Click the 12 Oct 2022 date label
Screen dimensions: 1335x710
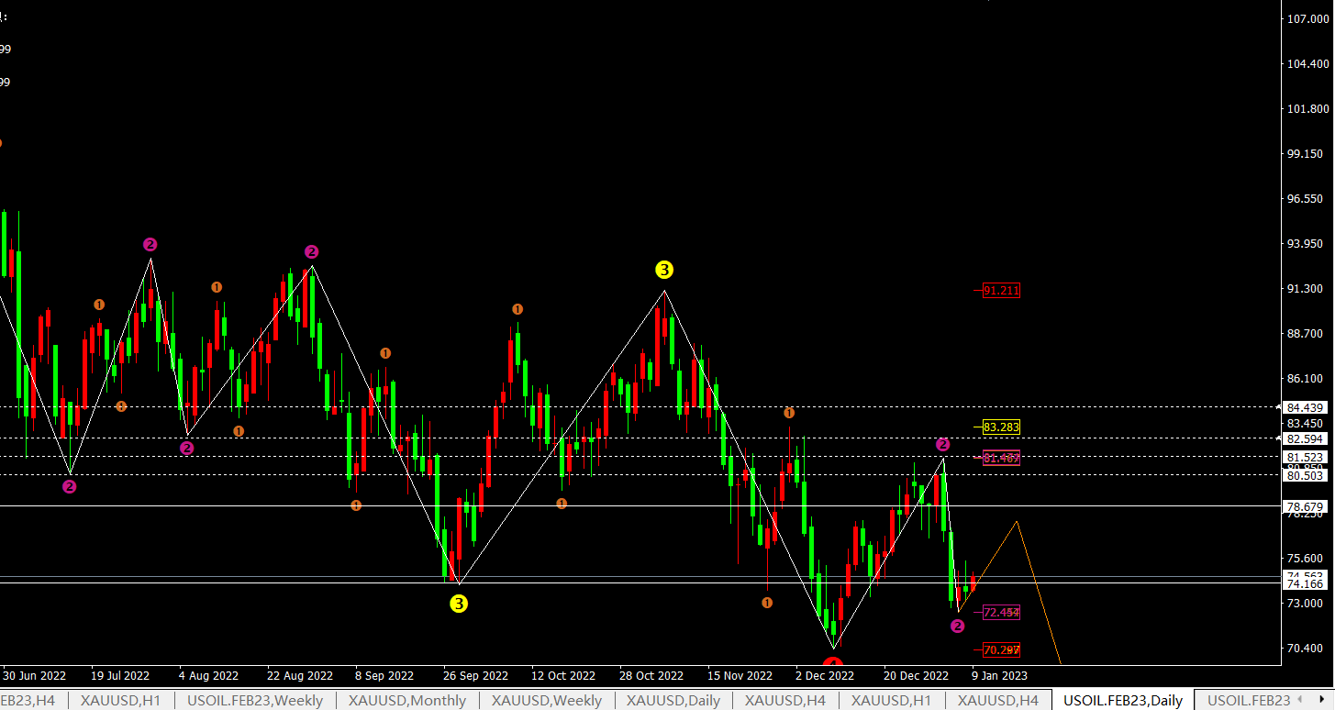click(563, 676)
